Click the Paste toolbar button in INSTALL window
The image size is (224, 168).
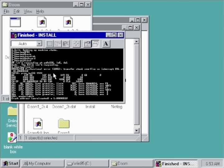(x=65, y=44)
